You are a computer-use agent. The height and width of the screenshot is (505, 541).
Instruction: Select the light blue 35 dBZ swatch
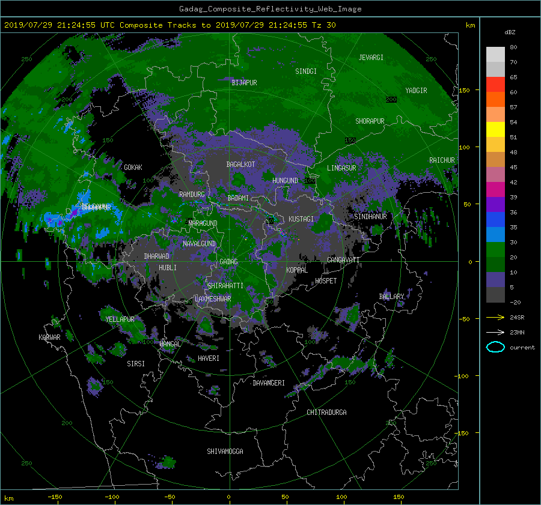coord(495,234)
